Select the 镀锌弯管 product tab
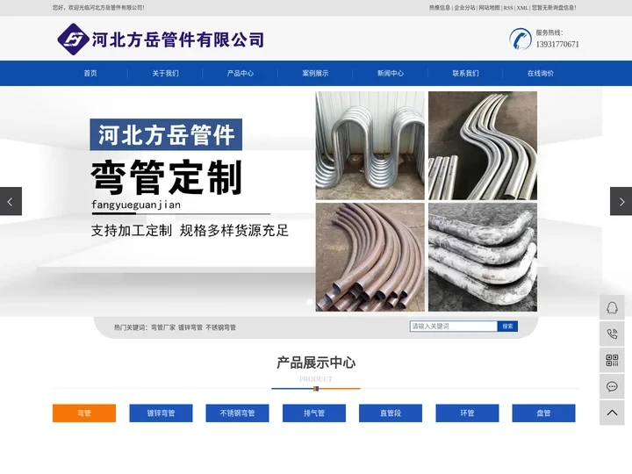Screen dimensions: 632x474 click(161, 413)
